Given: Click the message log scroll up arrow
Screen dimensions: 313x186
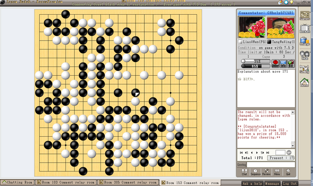Looking at the screenshot, I should point(292,112).
